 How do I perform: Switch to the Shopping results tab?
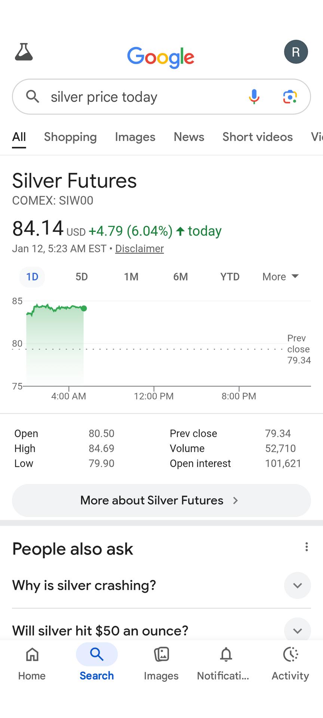[x=70, y=137]
